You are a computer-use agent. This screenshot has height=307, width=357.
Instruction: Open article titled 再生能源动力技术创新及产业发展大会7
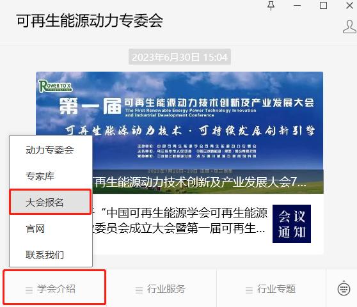[x=200, y=182]
